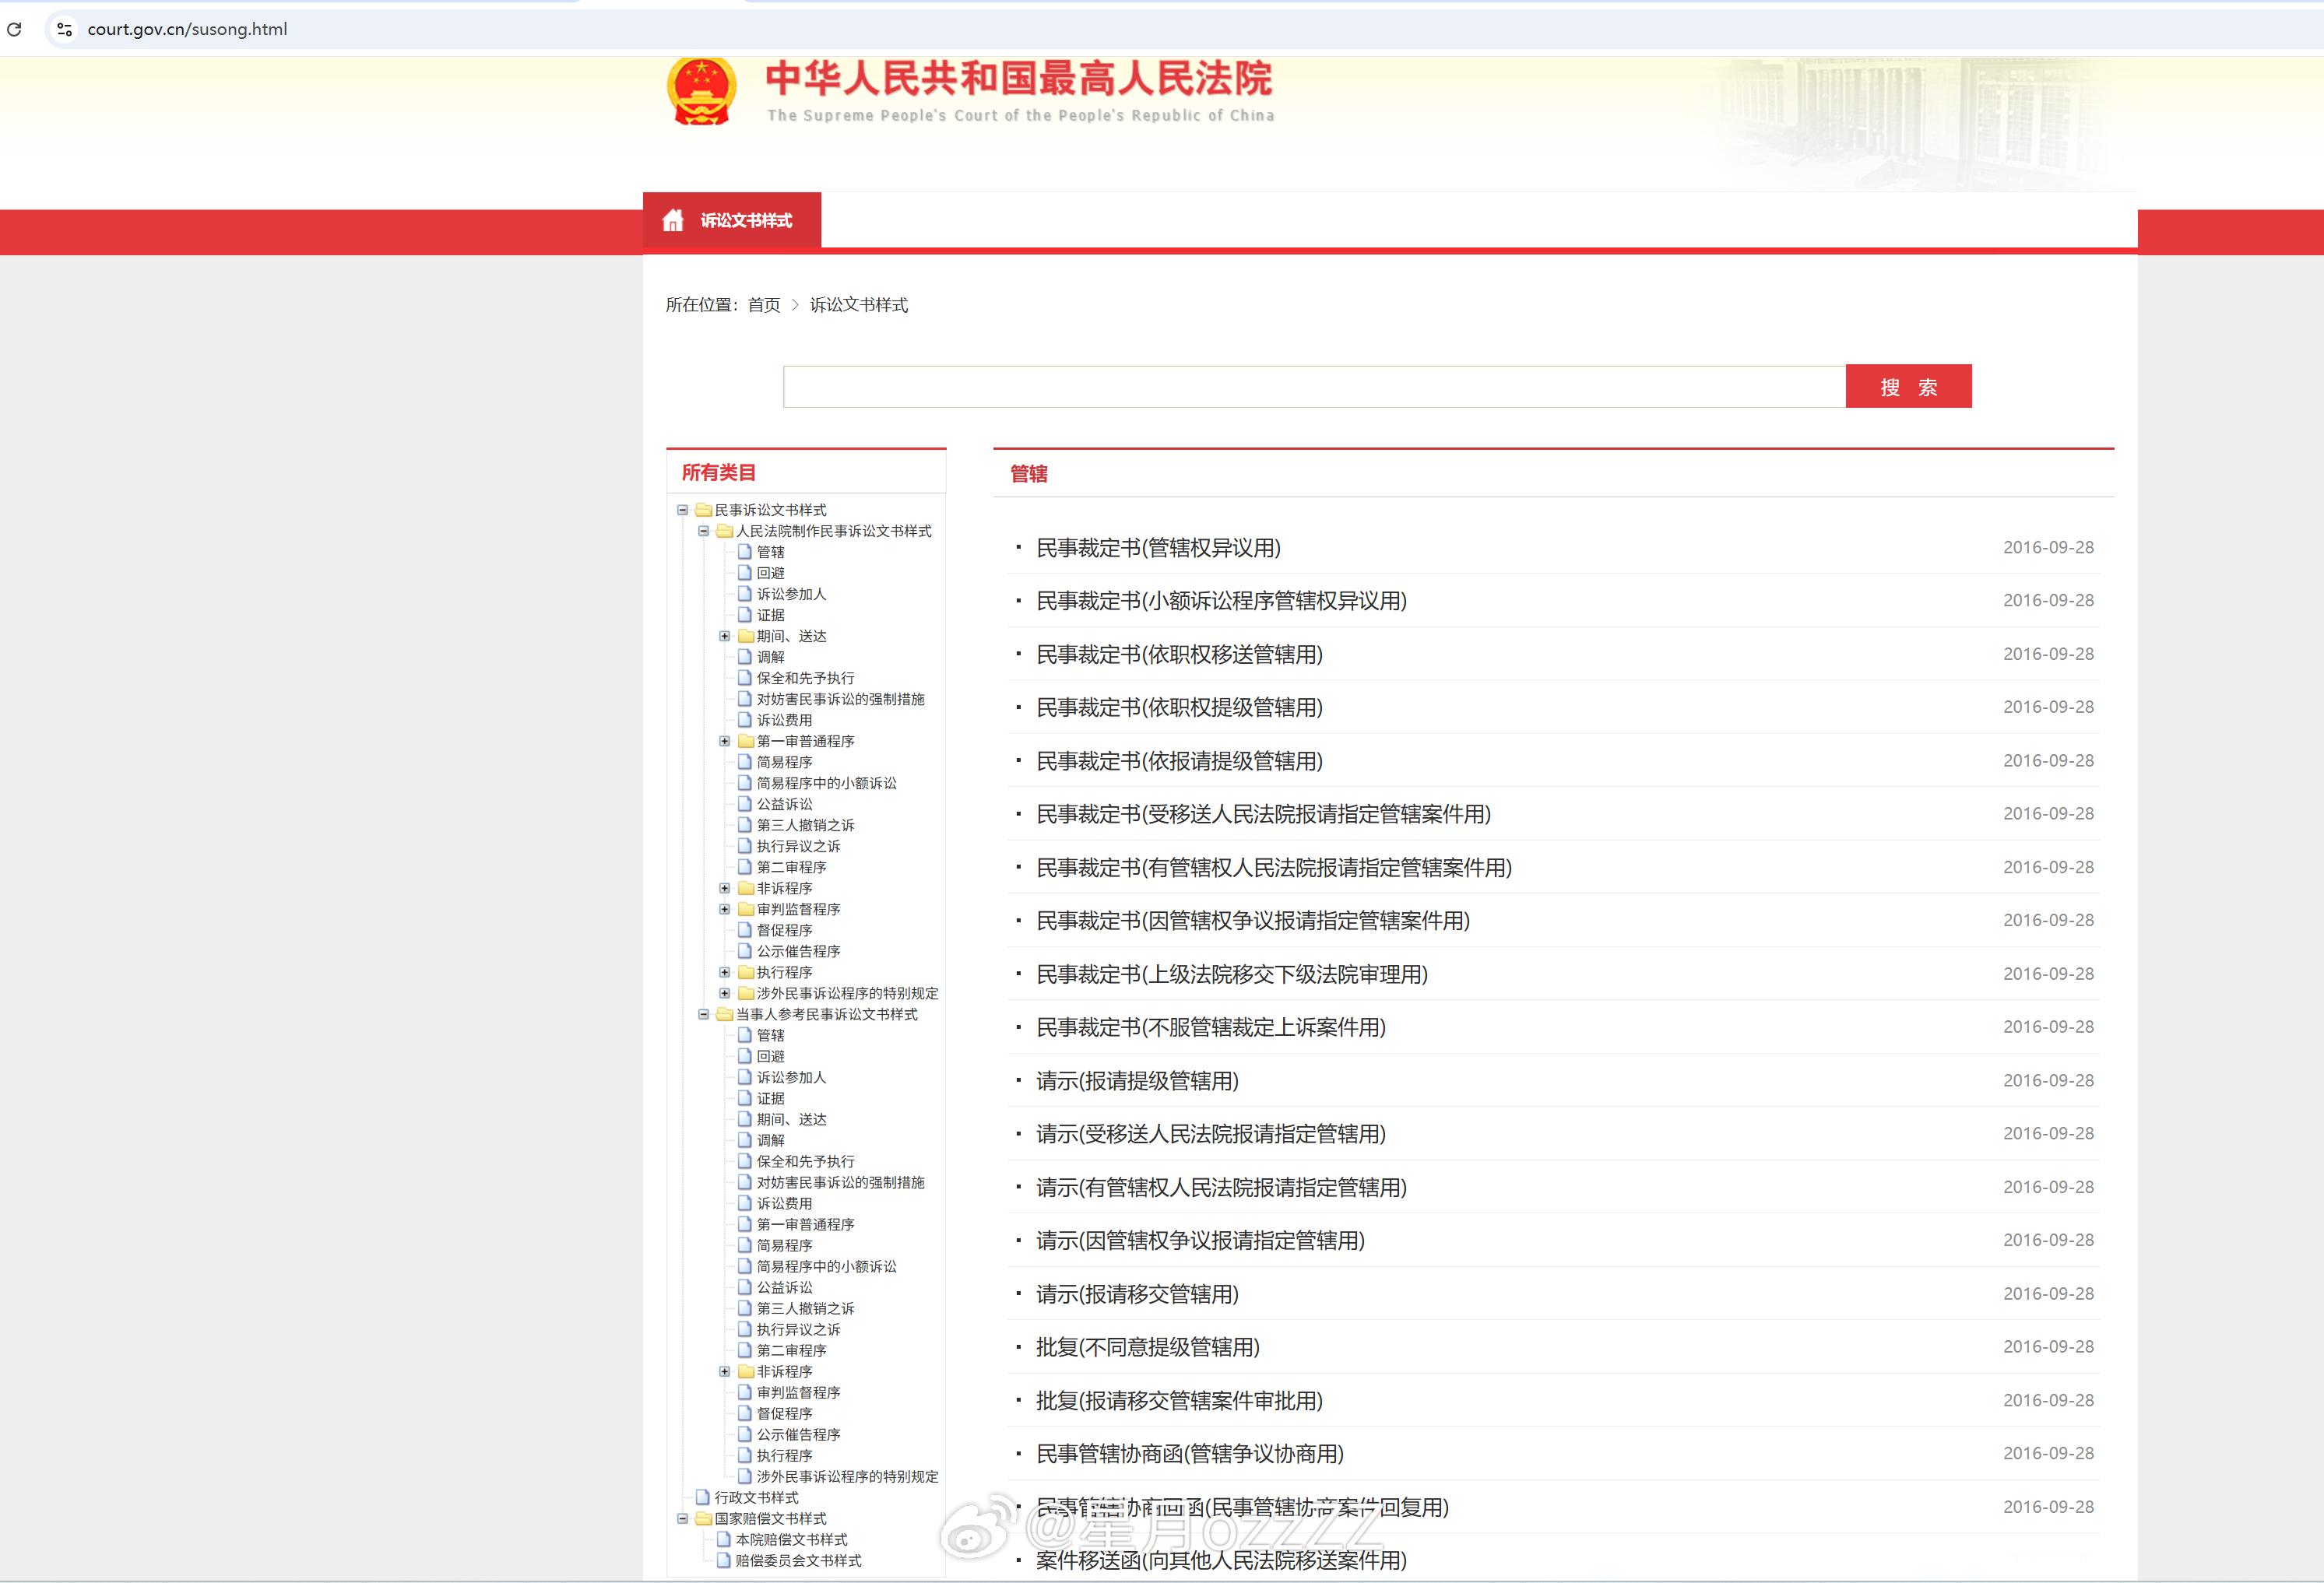Collapse the 民事诉讼文书样式 tree node
This screenshot has width=2324, height=1583.
coord(683,510)
